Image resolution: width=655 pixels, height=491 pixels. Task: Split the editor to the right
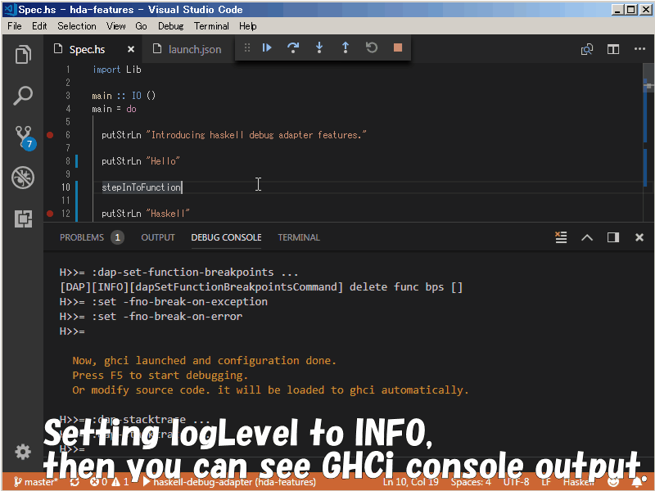coord(613,49)
